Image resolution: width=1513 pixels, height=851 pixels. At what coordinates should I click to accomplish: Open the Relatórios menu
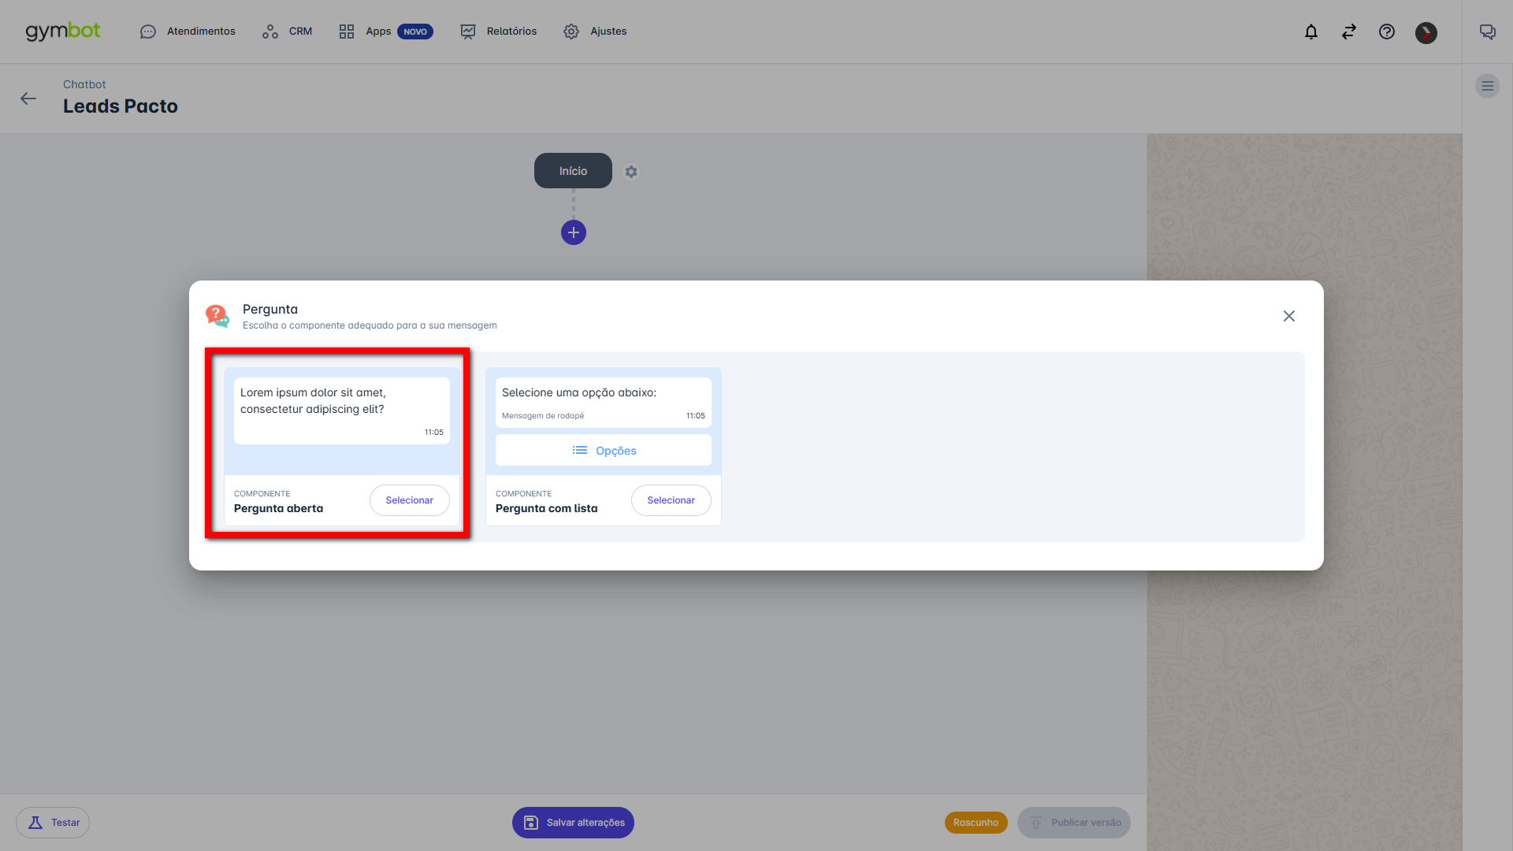[499, 32]
